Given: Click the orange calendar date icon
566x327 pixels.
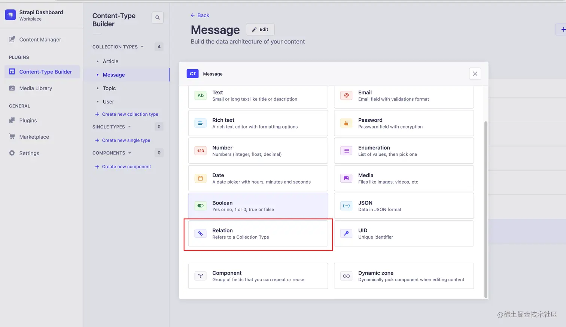Looking at the screenshot, I should point(201,178).
